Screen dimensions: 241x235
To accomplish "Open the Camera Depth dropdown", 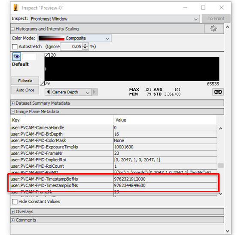I will point(71,92).
